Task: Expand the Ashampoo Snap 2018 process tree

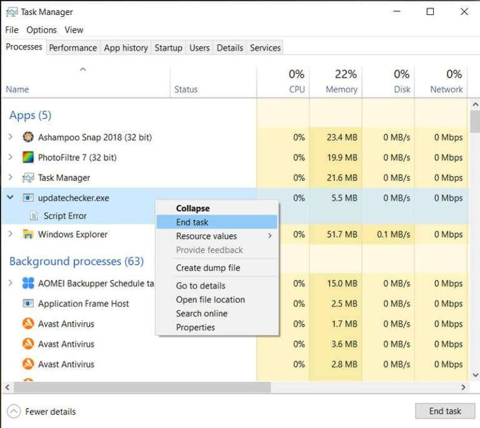Action: tap(11, 137)
